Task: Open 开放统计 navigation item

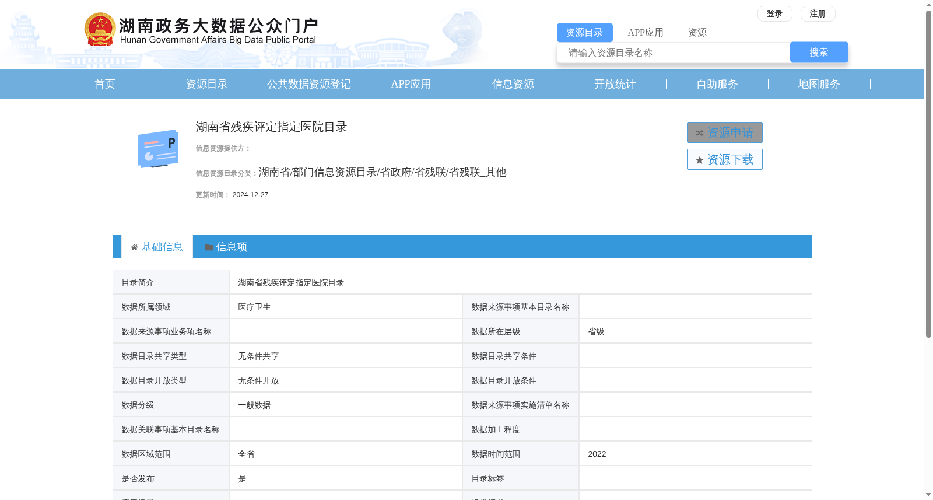Action: (615, 84)
